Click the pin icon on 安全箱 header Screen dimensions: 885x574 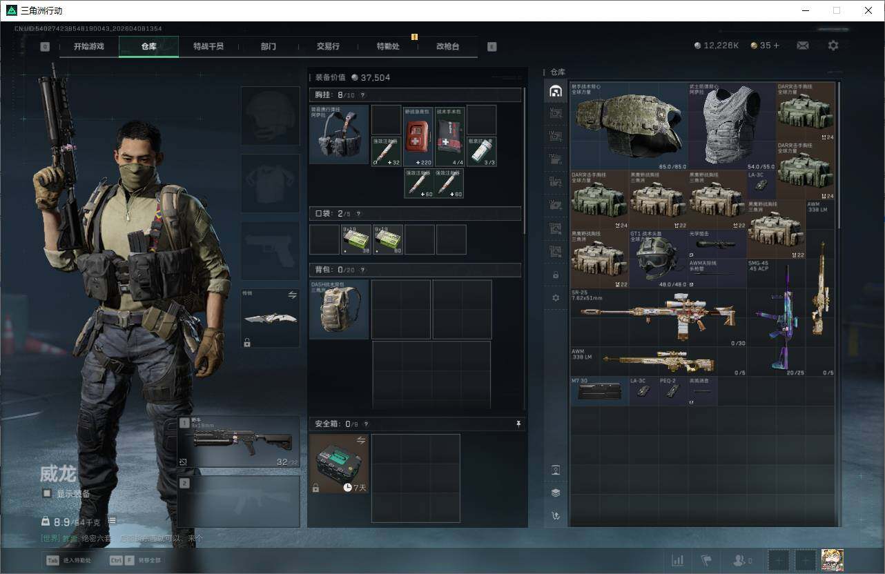518,424
